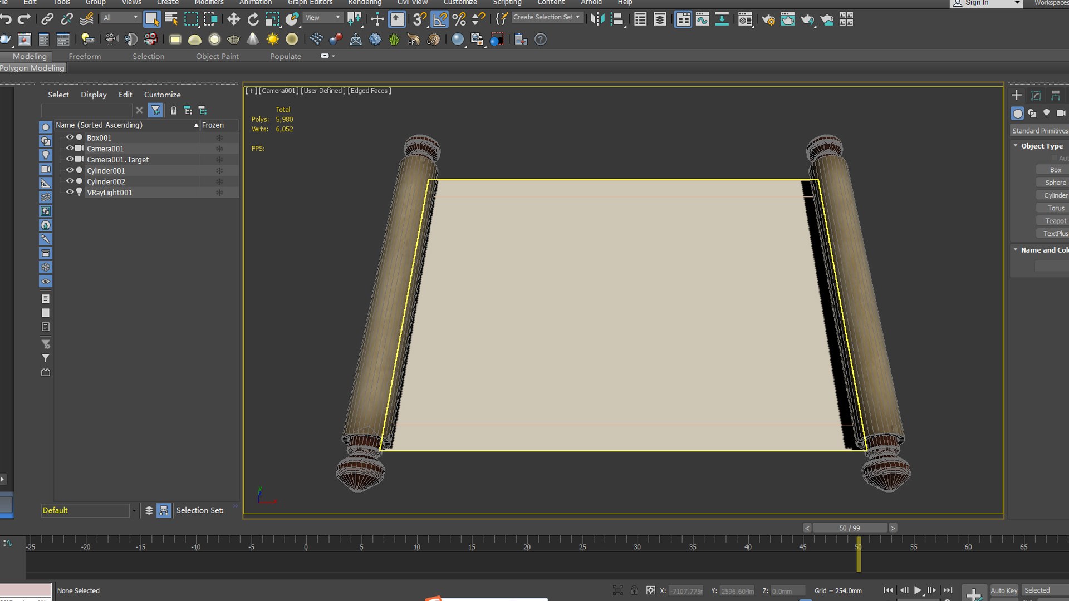Hide the Box001 object using its eye icon
Viewport: 1069px width, 601px height.
point(70,137)
